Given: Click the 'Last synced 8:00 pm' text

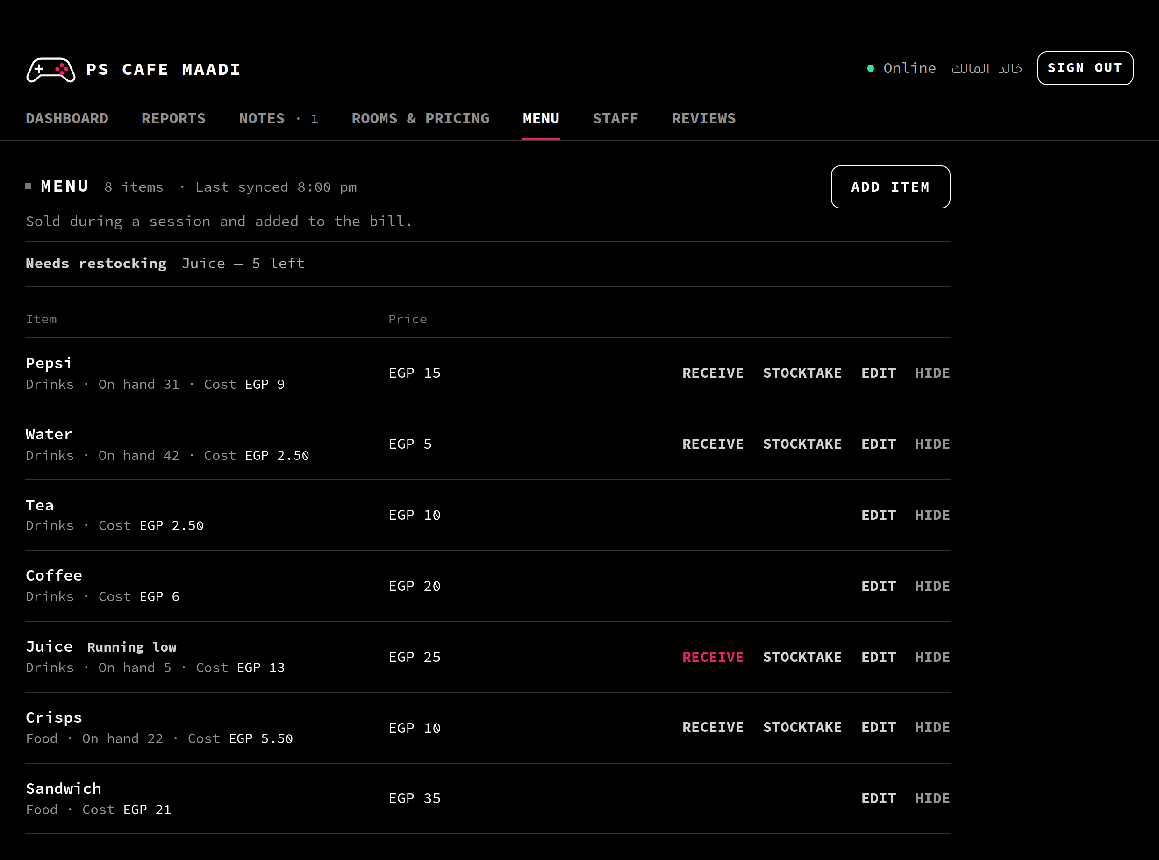Looking at the screenshot, I should point(276,187).
